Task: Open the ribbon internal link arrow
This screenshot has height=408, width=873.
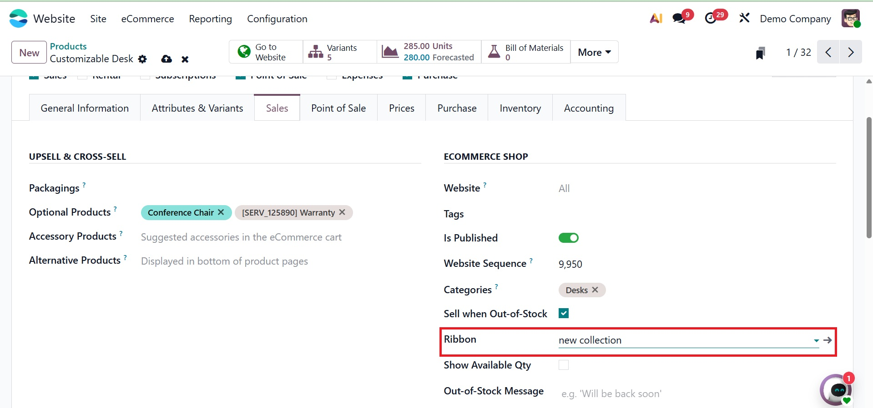Action: 828,340
